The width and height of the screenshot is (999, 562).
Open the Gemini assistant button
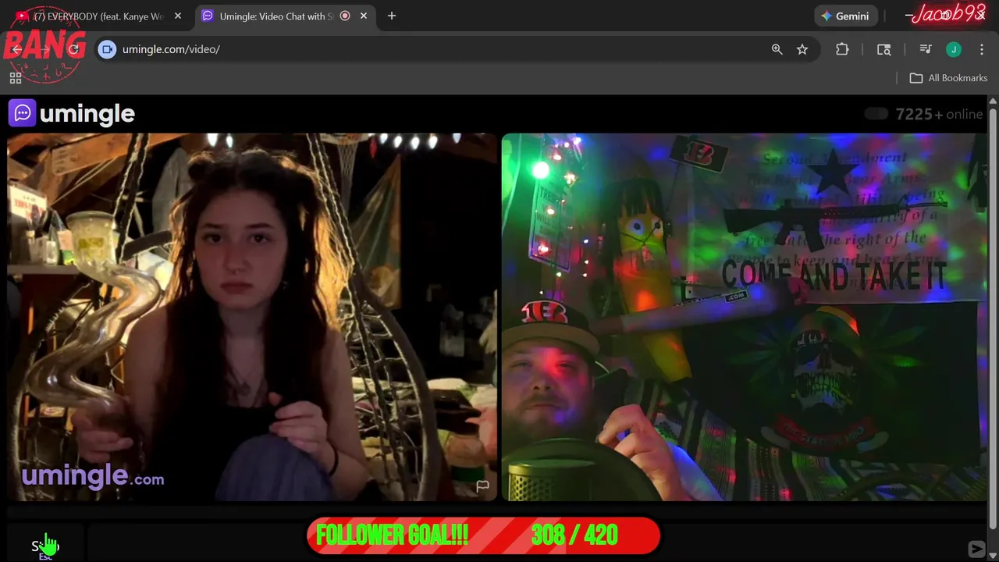845,16
